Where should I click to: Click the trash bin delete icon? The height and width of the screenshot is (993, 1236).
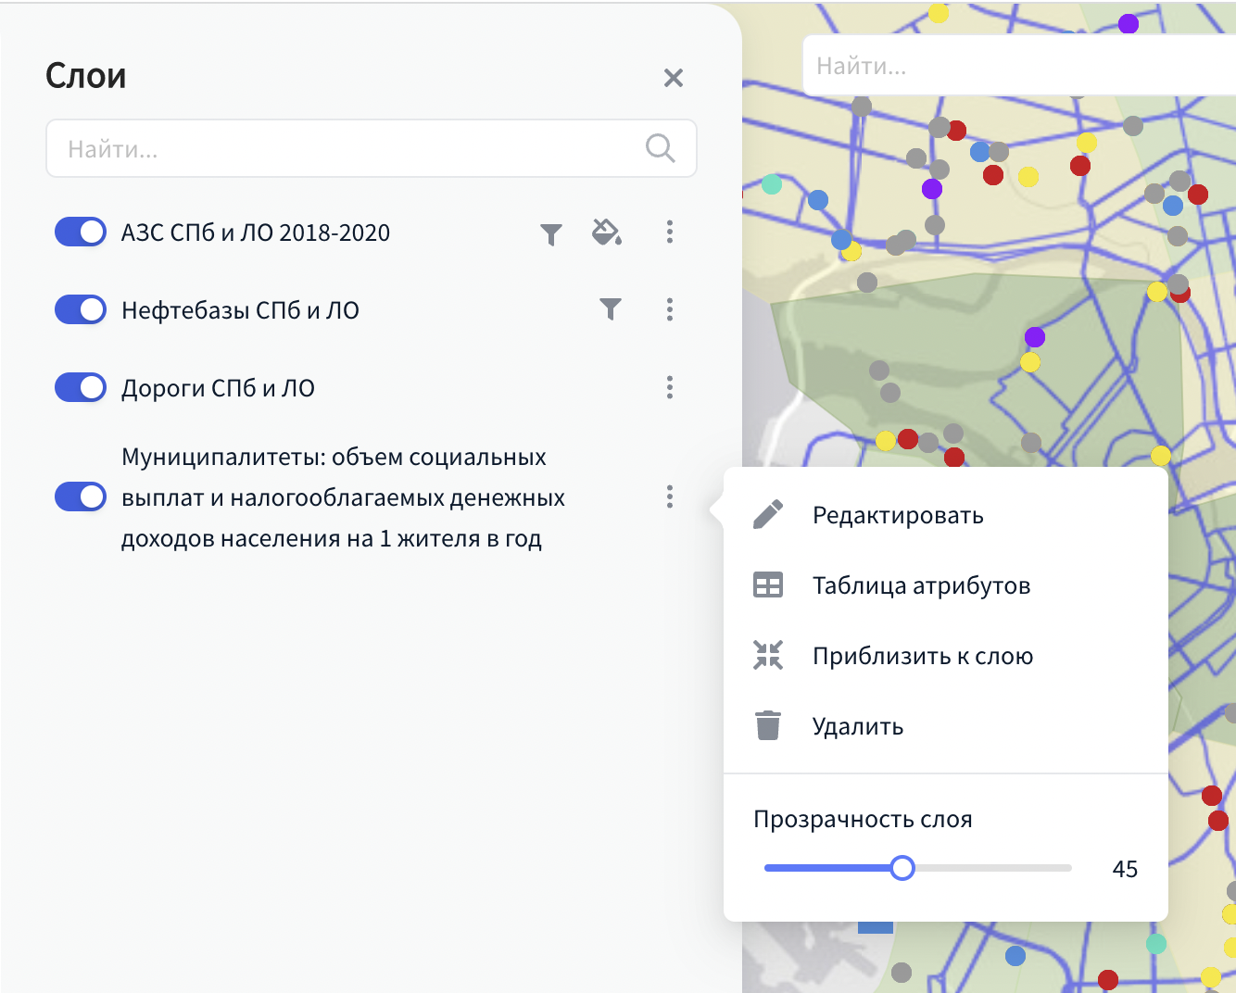[768, 725]
